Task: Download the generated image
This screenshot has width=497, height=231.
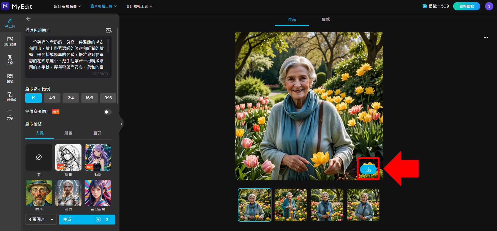Action: (x=368, y=169)
